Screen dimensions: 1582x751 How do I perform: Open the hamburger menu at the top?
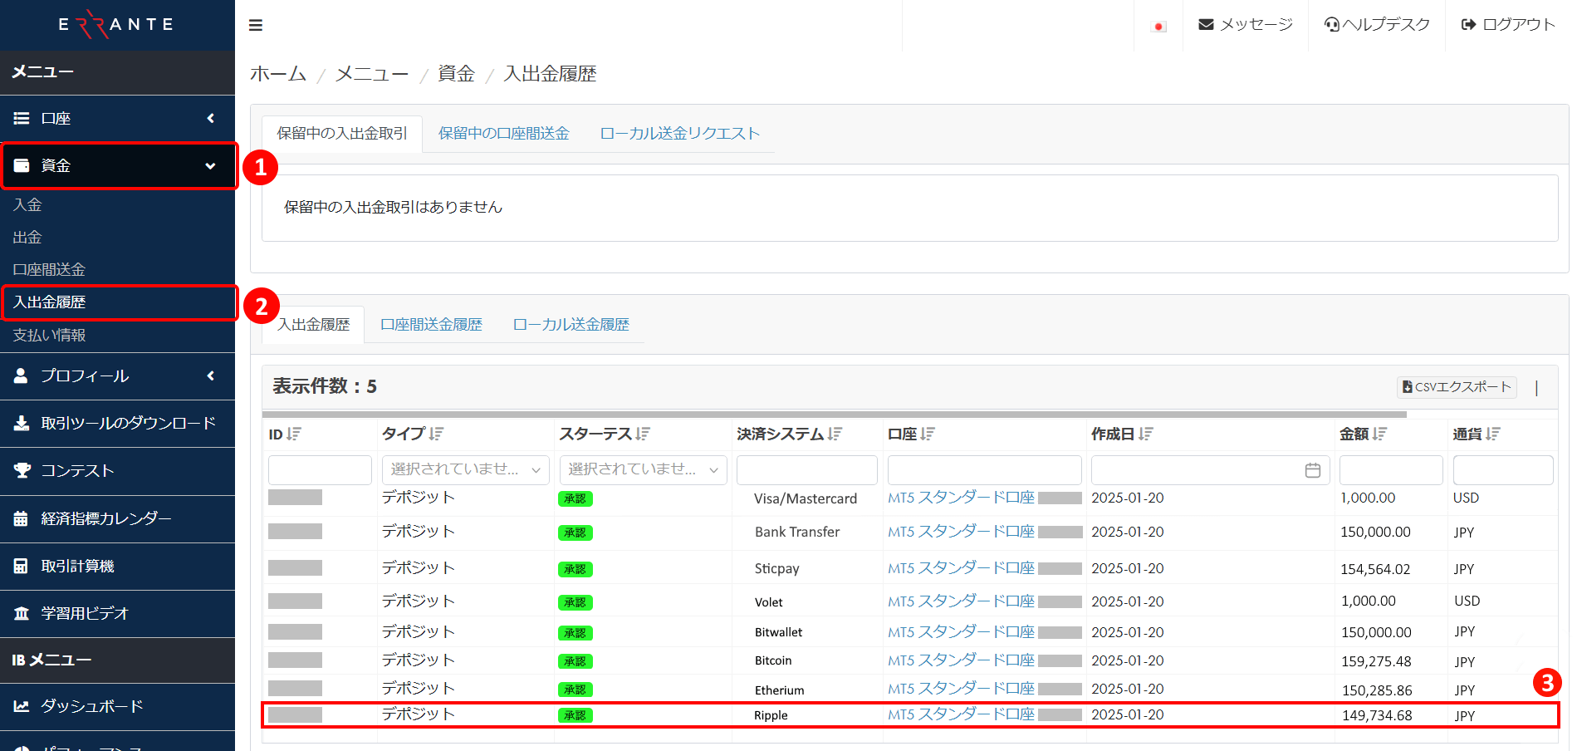point(256,25)
